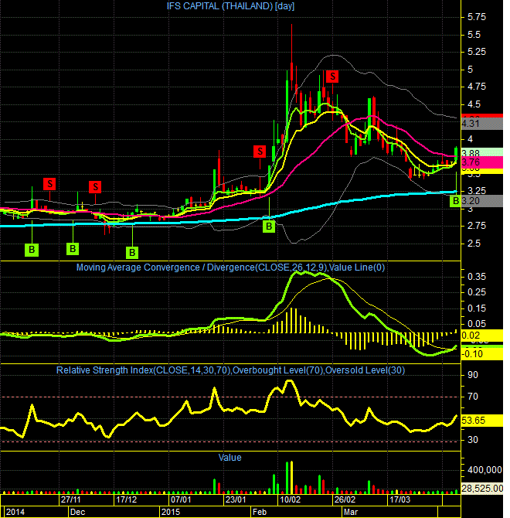This screenshot has width=510, height=518.
Task: Click the 4.5 price axis label
Action: coord(474,104)
